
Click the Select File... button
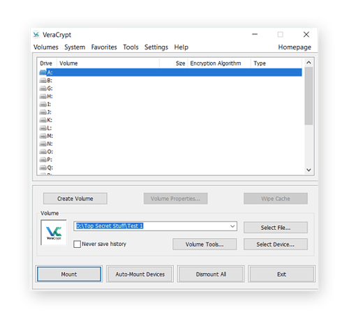[x=276, y=228]
